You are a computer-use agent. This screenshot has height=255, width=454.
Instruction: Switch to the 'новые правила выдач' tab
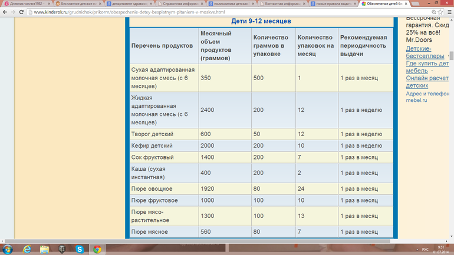(332, 4)
